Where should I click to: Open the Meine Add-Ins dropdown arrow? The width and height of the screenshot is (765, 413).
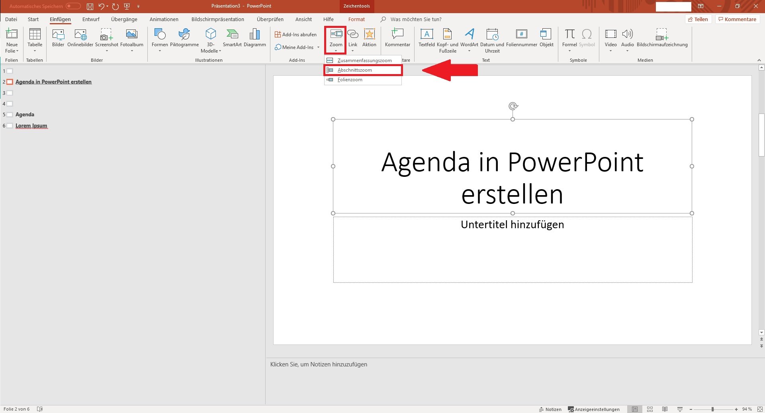click(x=318, y=47)
